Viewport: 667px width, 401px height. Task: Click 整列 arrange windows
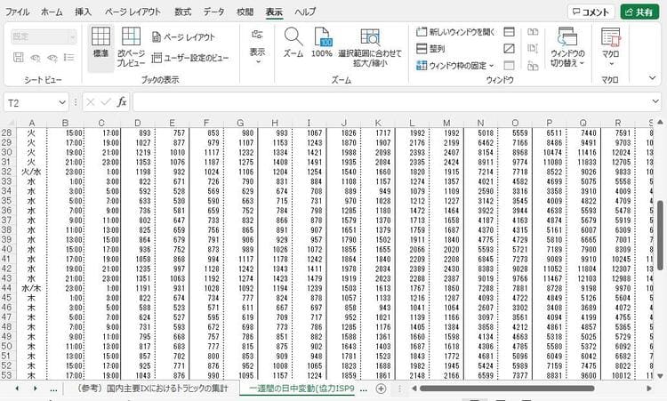[x=430, y=49]
